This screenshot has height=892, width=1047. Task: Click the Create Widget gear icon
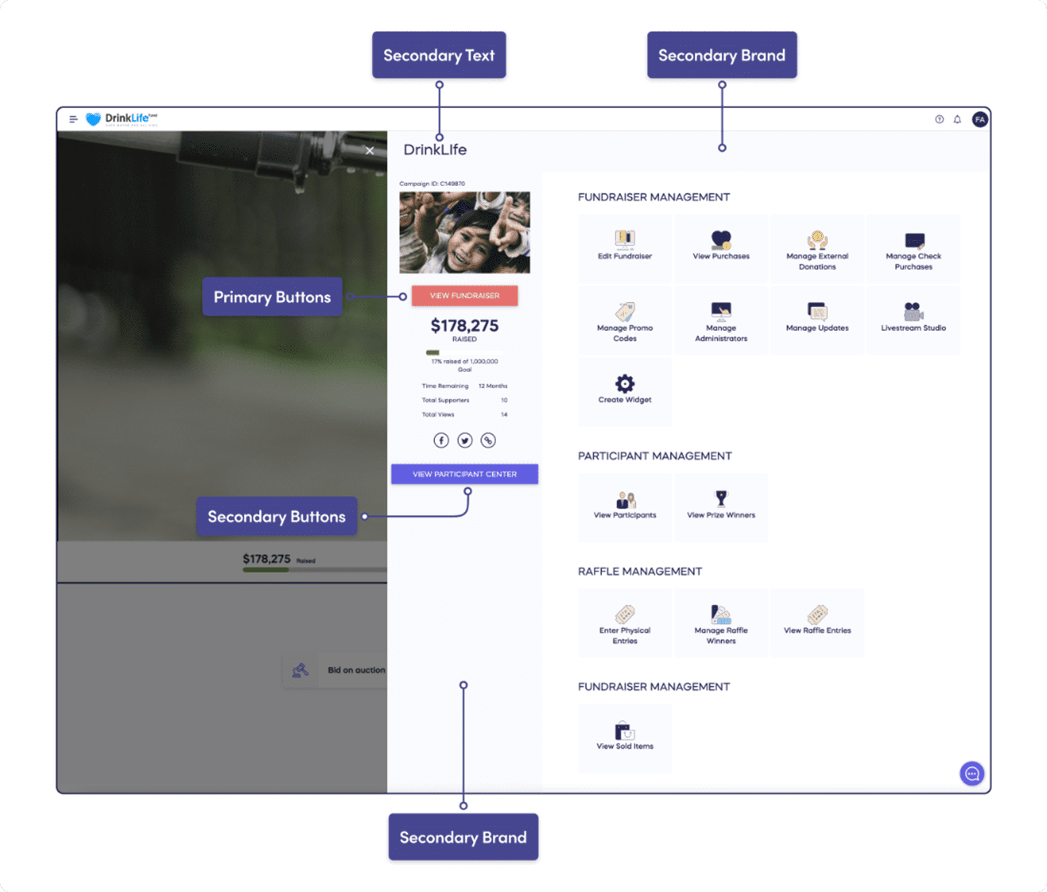pos(624,383)
